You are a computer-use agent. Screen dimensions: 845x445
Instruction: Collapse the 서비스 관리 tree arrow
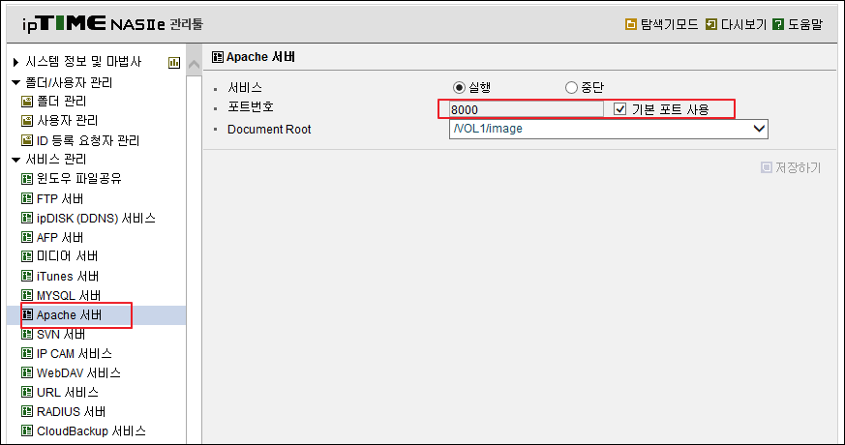[x=15, y=160]
